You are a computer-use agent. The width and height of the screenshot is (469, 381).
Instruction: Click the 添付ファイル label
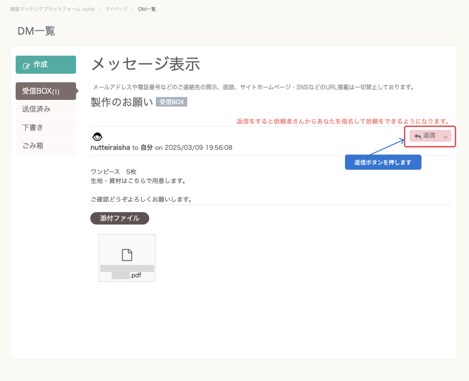tap(120, 218)
